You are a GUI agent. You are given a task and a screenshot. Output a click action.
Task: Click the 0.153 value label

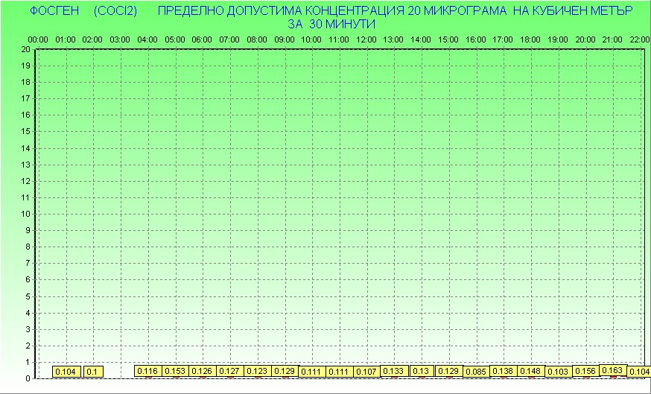[175, 371]
